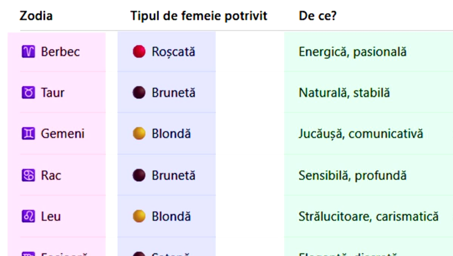
Task: Click the Leo symbol beside Leu
Action: pos(28,216)
